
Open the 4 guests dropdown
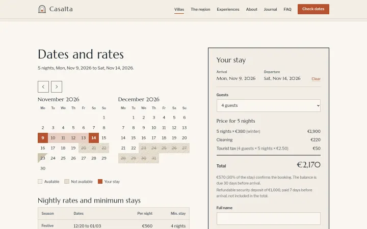point(269,105)
